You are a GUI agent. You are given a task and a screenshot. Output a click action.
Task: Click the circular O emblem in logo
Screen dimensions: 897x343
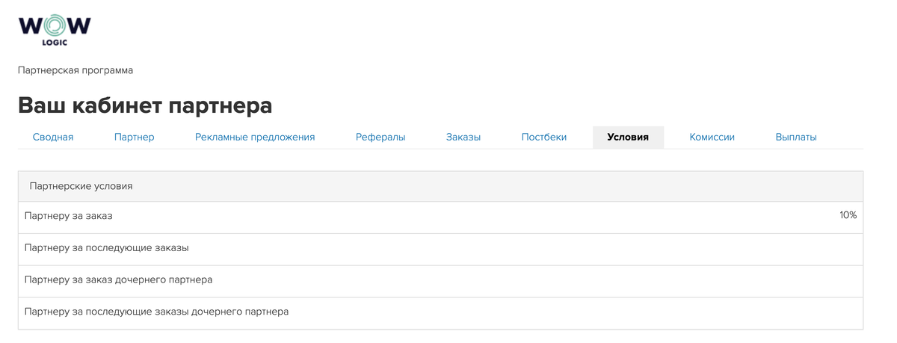click(x=55, y=26)
